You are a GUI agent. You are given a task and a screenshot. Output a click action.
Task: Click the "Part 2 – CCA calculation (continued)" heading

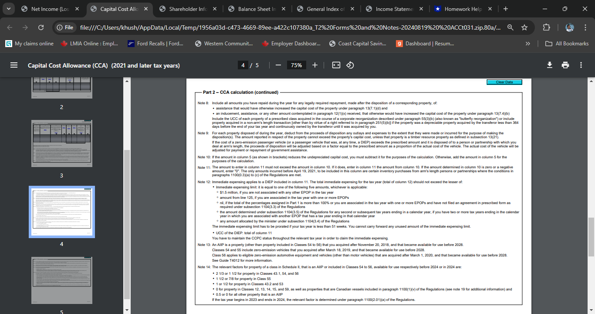tap(240, 92)
